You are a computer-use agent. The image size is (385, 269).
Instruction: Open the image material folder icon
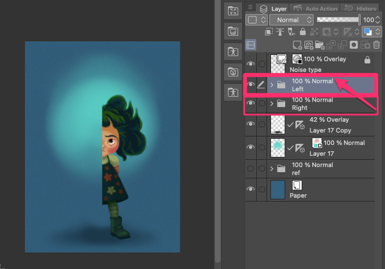pyautogui.click(x=233, y=31)
